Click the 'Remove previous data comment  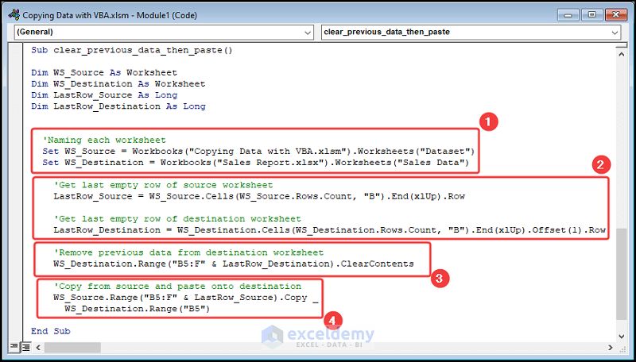[188, 252]
